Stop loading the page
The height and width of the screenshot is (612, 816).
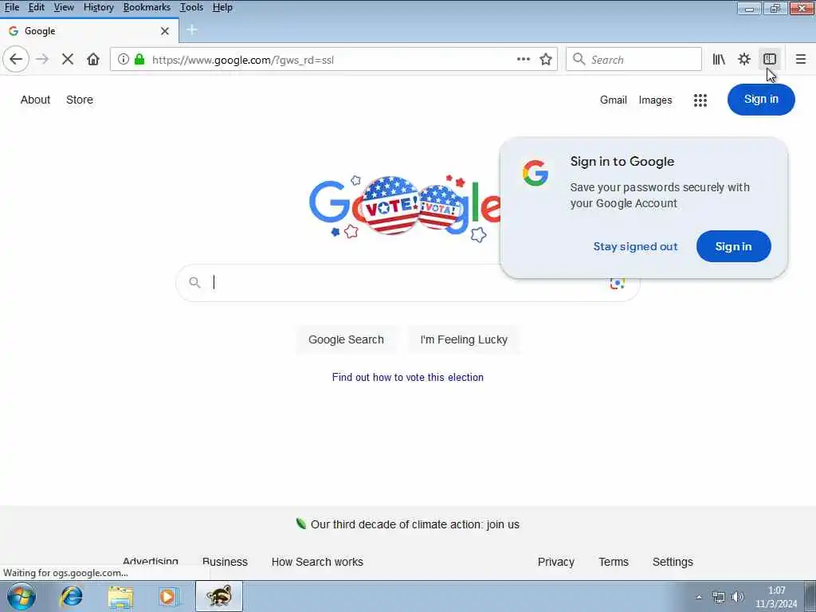pos(67,59)
